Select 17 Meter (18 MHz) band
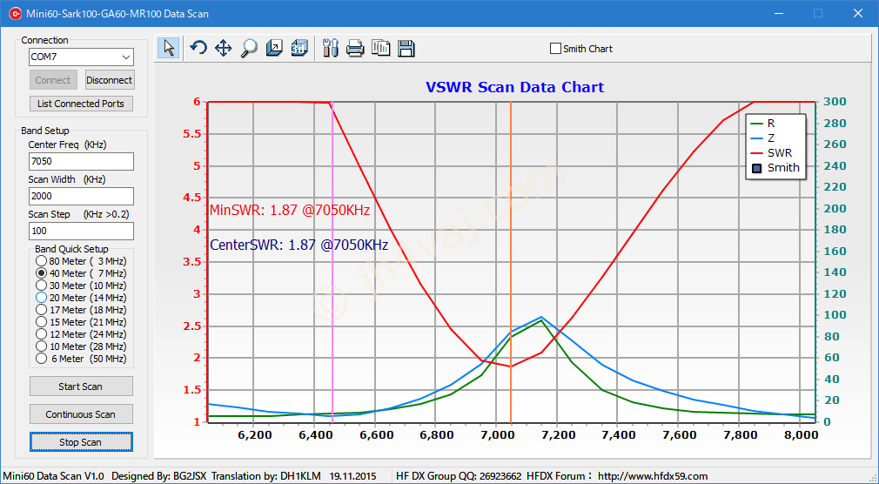Viewport: 879px width, 484px height. (x=41, y=310)
